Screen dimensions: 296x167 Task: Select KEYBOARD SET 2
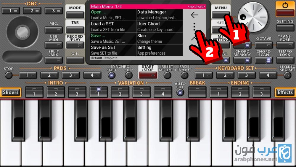(x=225, y=75)
